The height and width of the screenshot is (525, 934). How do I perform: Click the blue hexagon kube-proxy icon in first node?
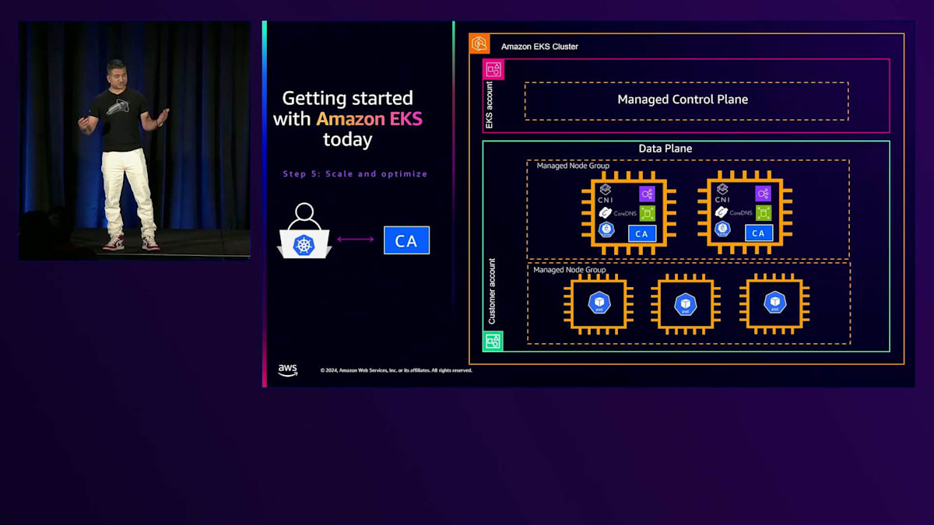[x=606, y=229]
